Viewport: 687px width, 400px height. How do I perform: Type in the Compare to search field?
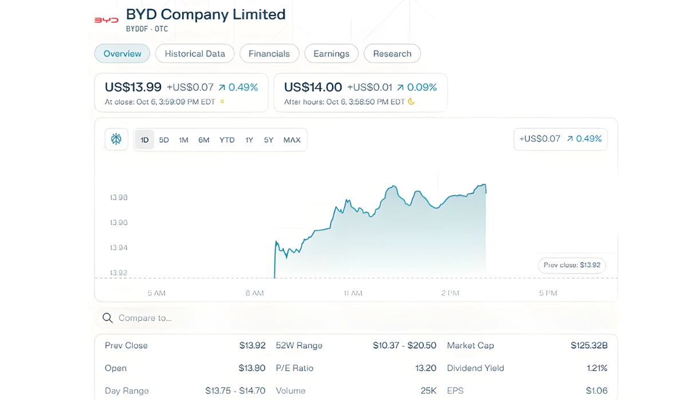pos(229,318)
